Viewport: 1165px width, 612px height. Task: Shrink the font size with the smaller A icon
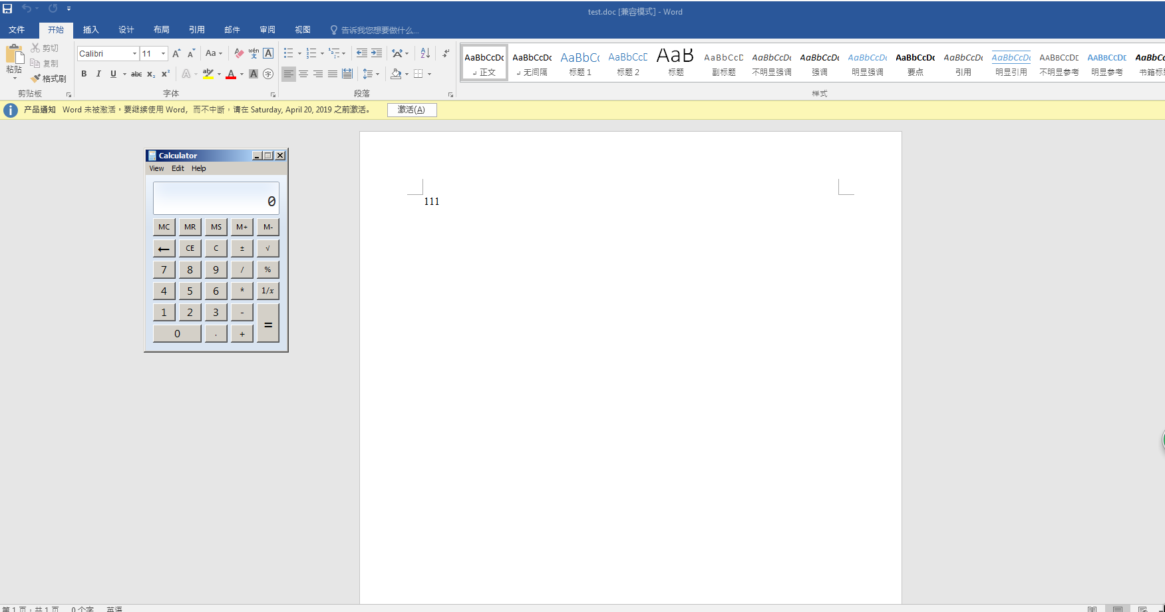click(191, 53)
